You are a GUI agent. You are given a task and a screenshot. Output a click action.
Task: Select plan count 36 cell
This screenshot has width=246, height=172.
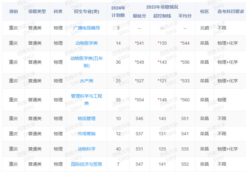point(118,62)
